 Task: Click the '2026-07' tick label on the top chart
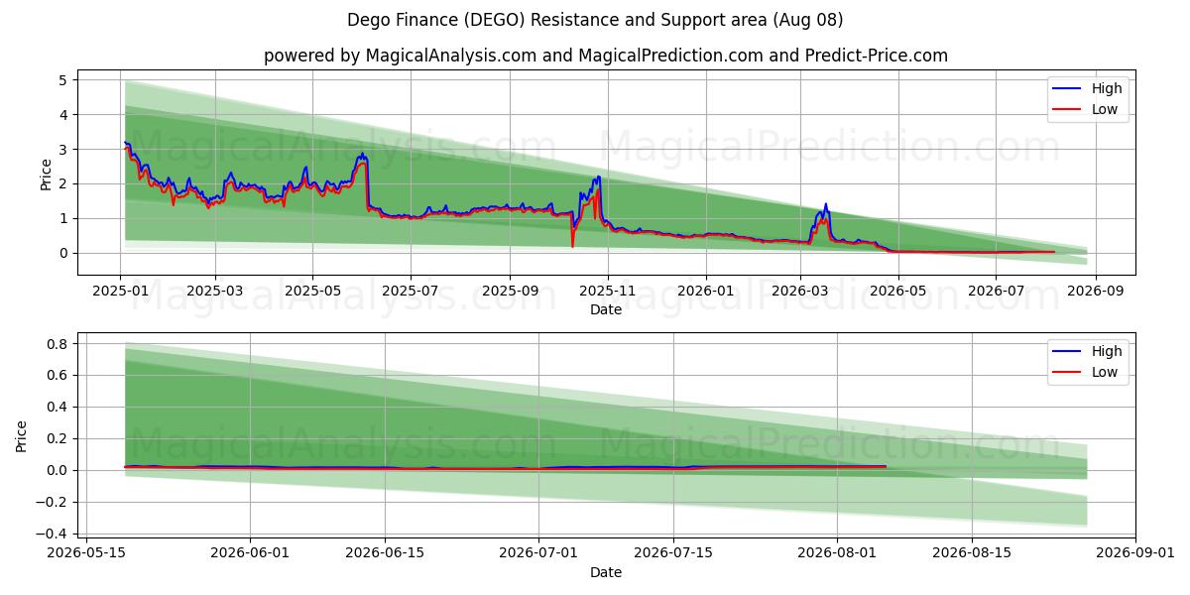click(996, 291)
